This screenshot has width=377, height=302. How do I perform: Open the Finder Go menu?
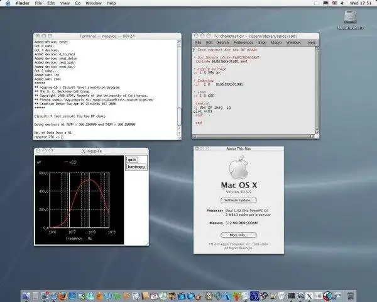[77, 4]
